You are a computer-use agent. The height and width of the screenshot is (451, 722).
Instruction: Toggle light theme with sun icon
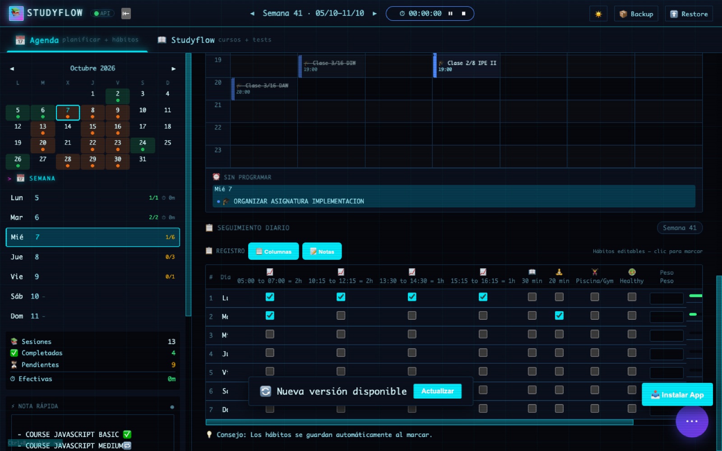[x=598, y=14]
